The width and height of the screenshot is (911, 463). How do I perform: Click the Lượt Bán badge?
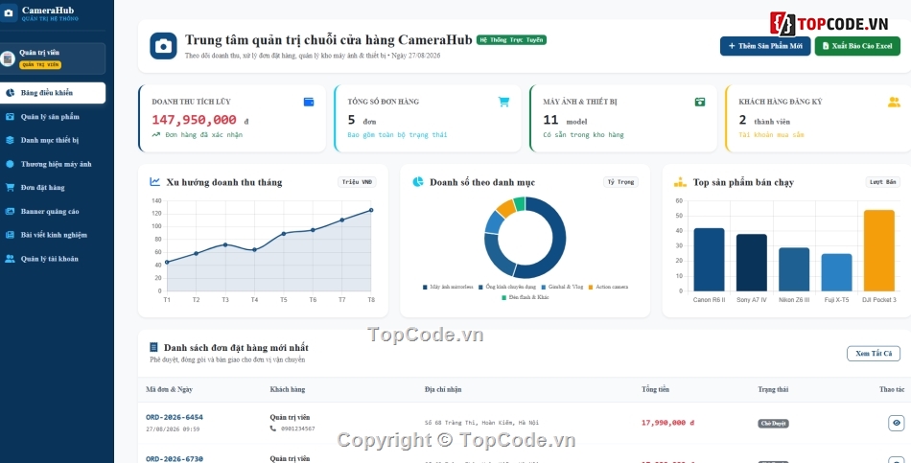click(x=882, y=182)
